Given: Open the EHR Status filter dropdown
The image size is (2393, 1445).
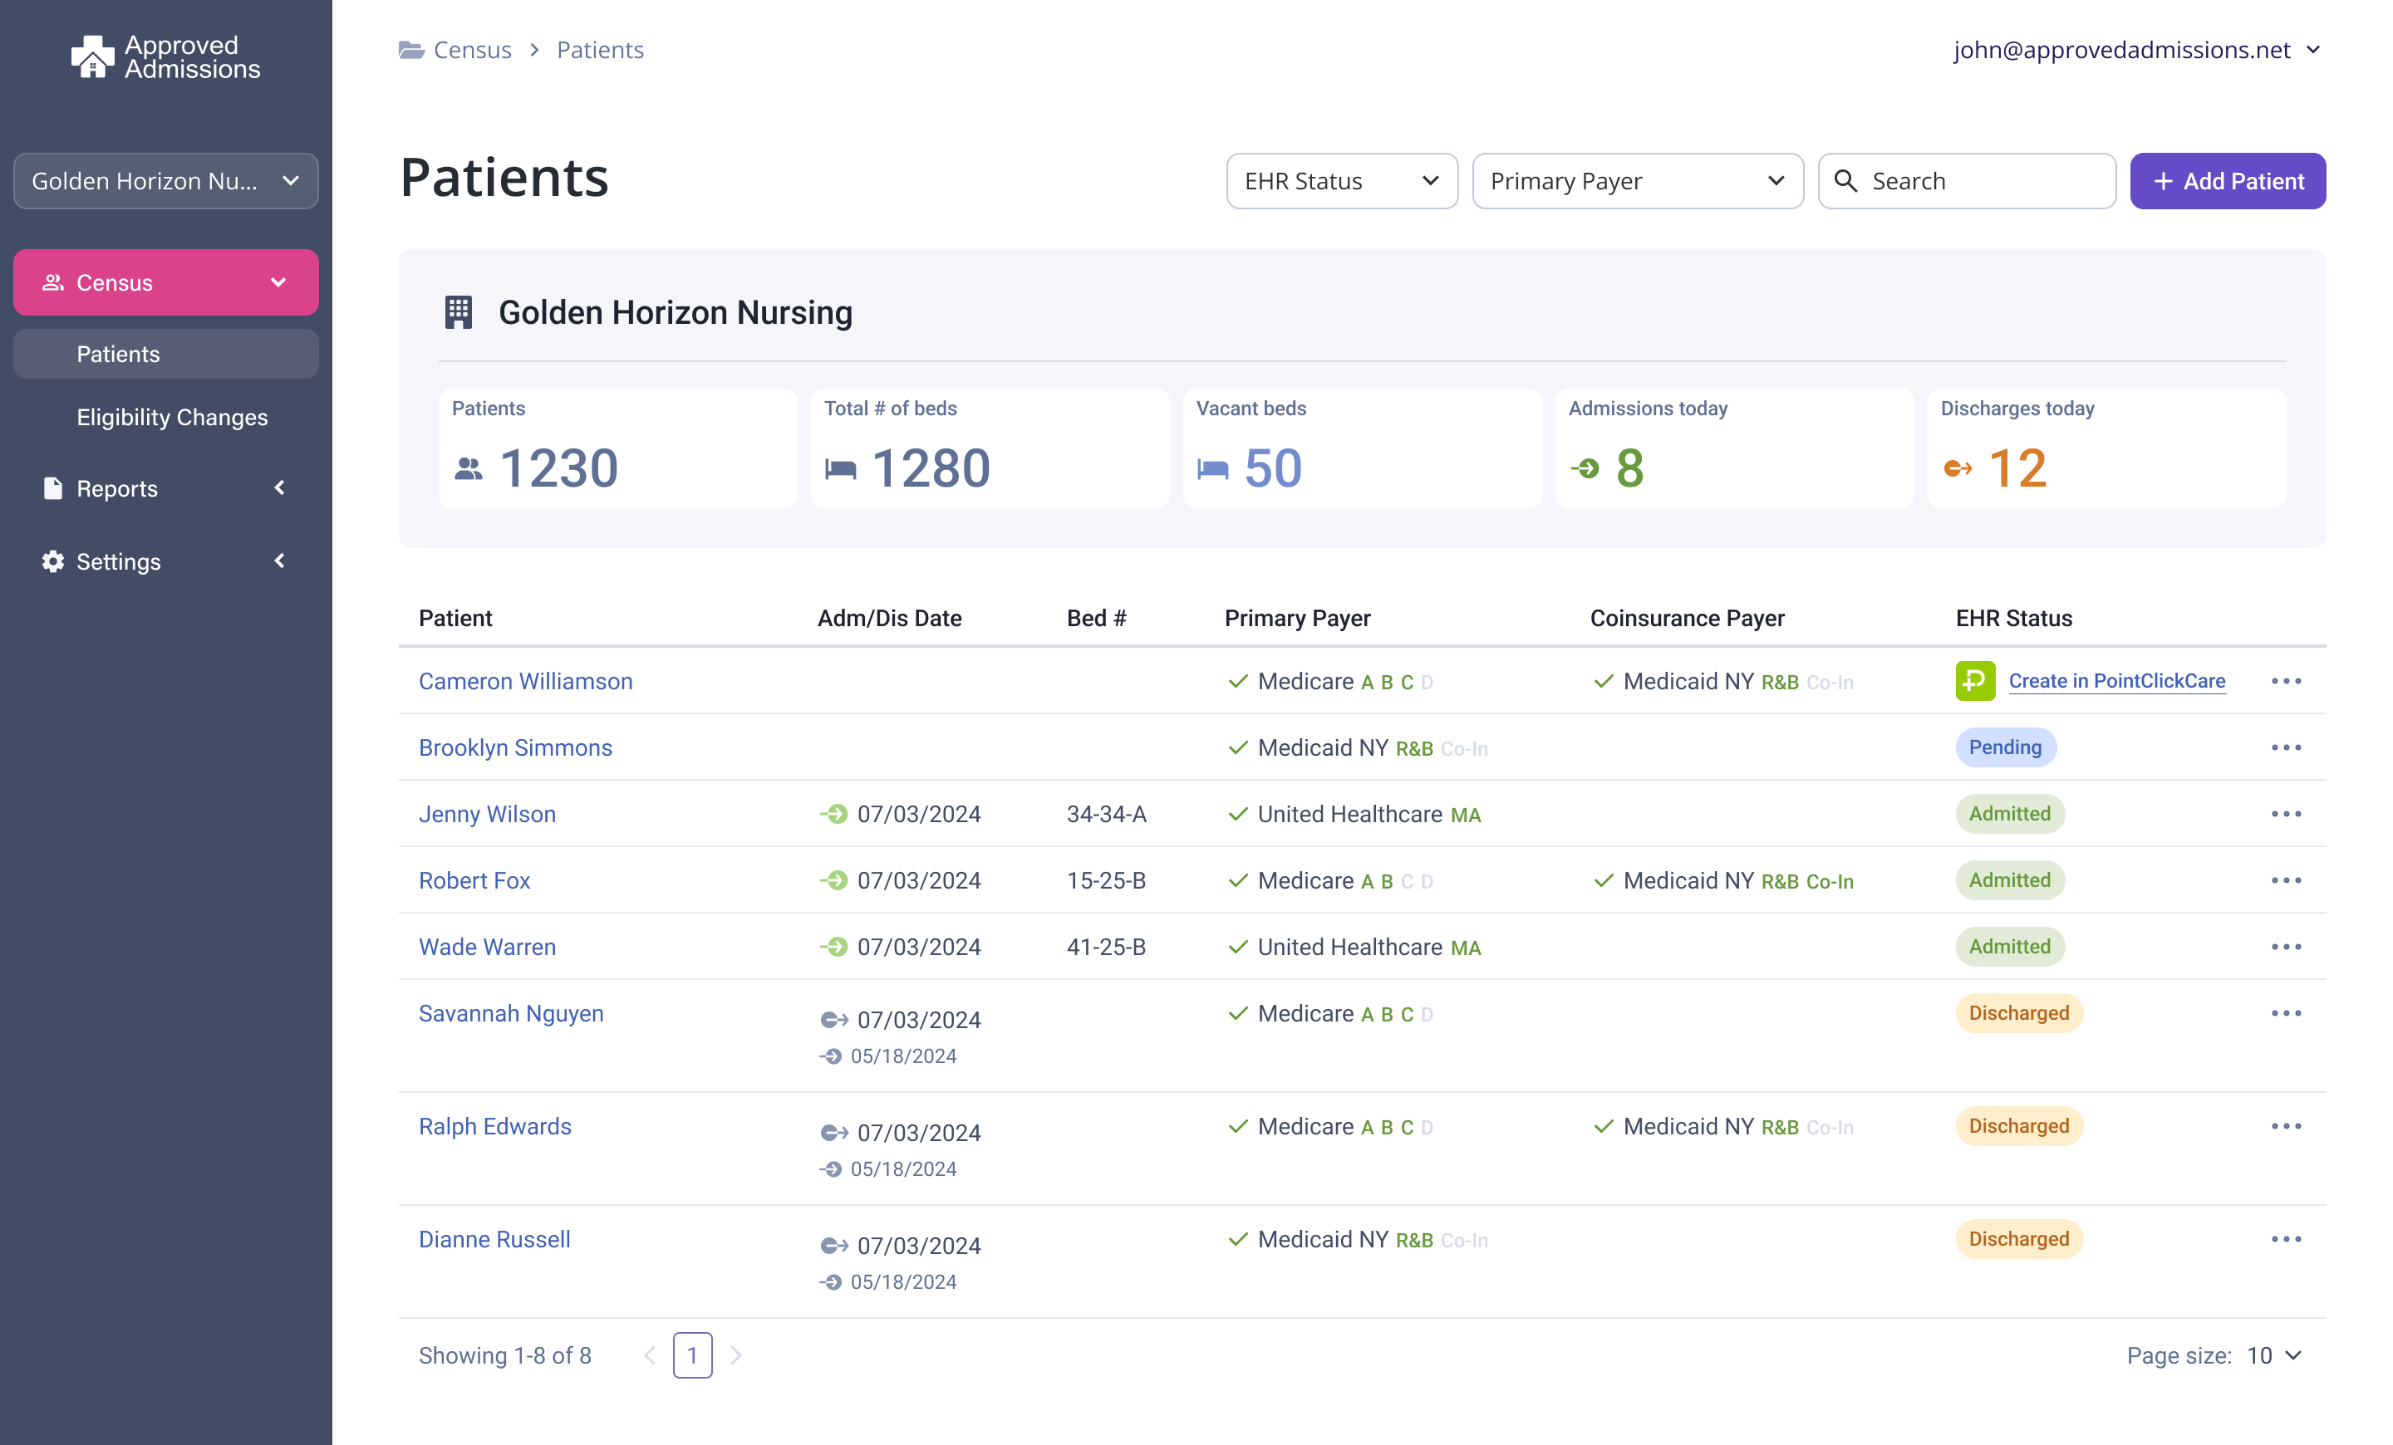Looking at the screenshot, I should click(x=1341, y=180).
